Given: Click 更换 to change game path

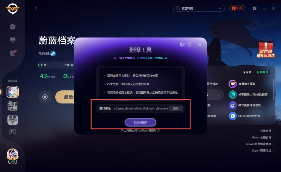Looking at the screenshot, I should 176,108.
